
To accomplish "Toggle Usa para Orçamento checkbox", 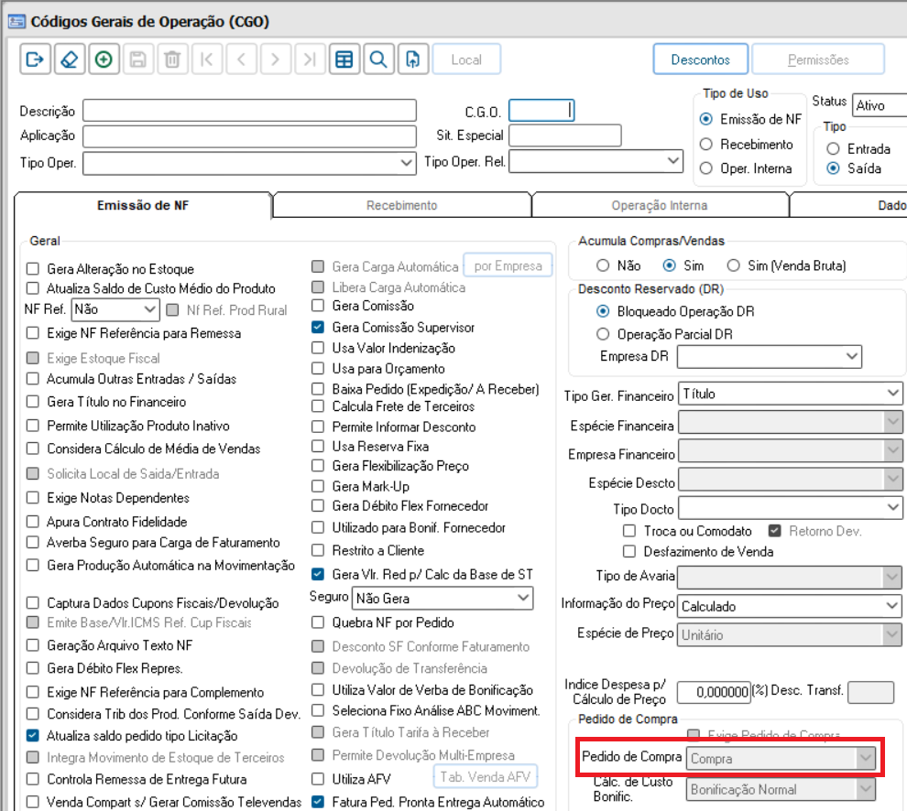I will coord(318,368).
